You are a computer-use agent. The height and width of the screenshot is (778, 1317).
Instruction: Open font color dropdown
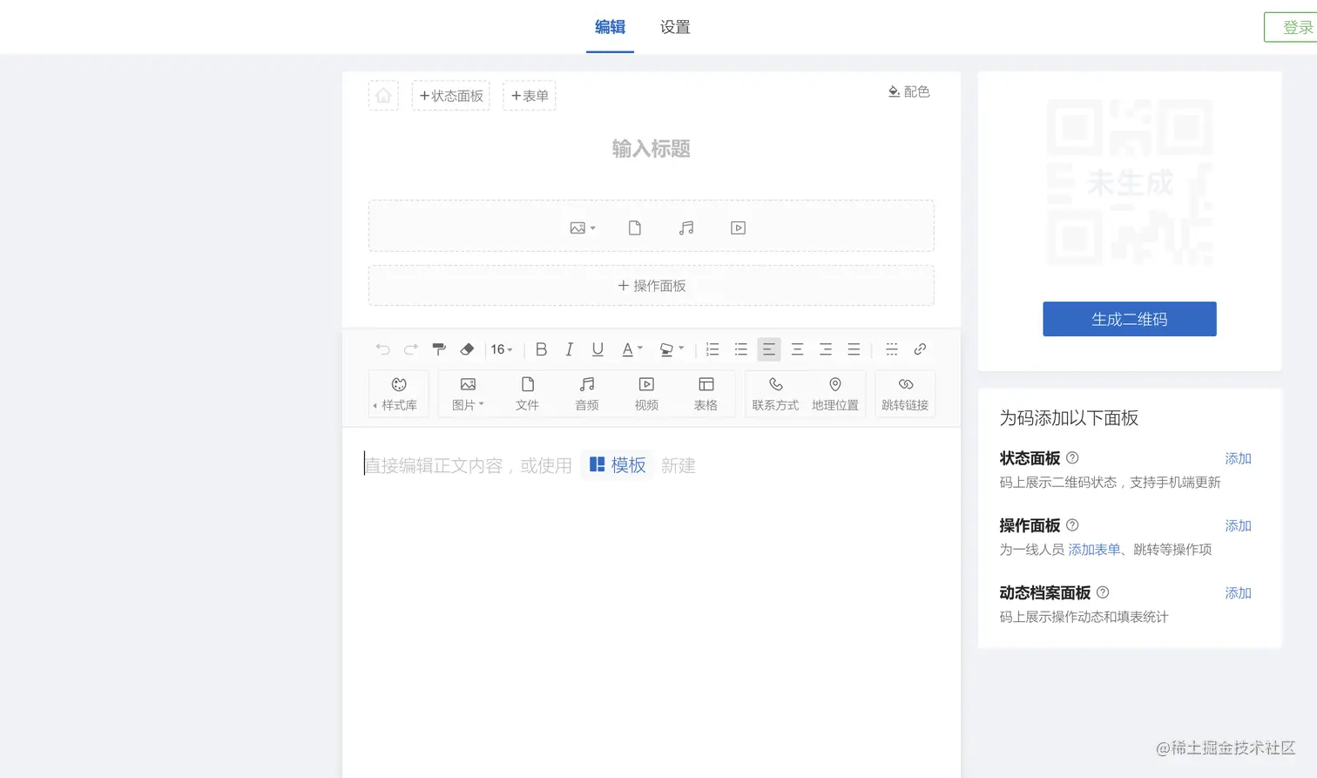[631, 349]
